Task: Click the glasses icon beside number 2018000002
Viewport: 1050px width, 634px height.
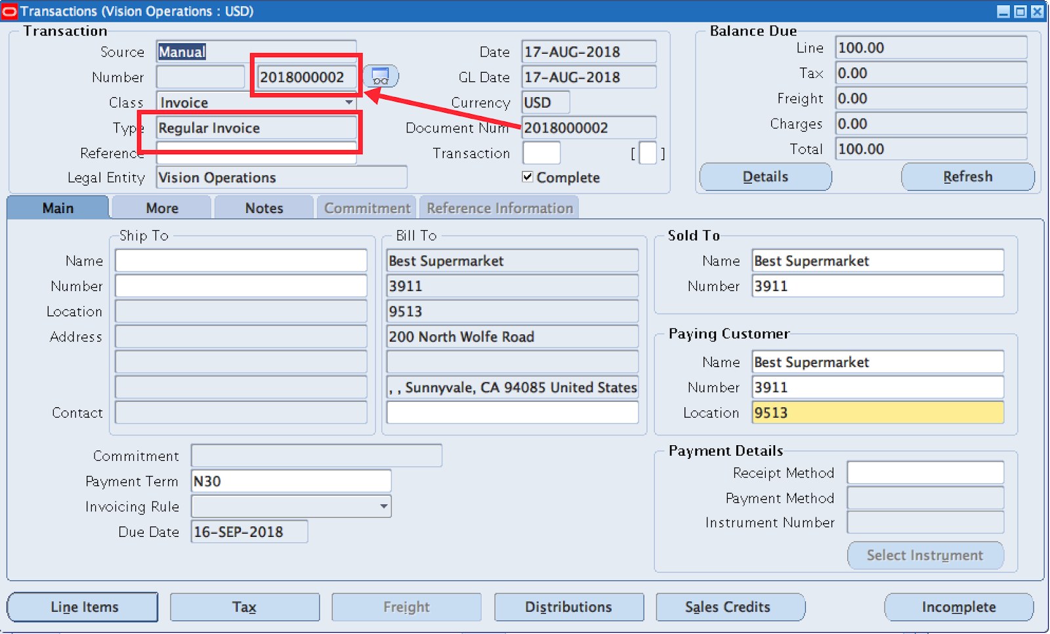Action: 381,76
